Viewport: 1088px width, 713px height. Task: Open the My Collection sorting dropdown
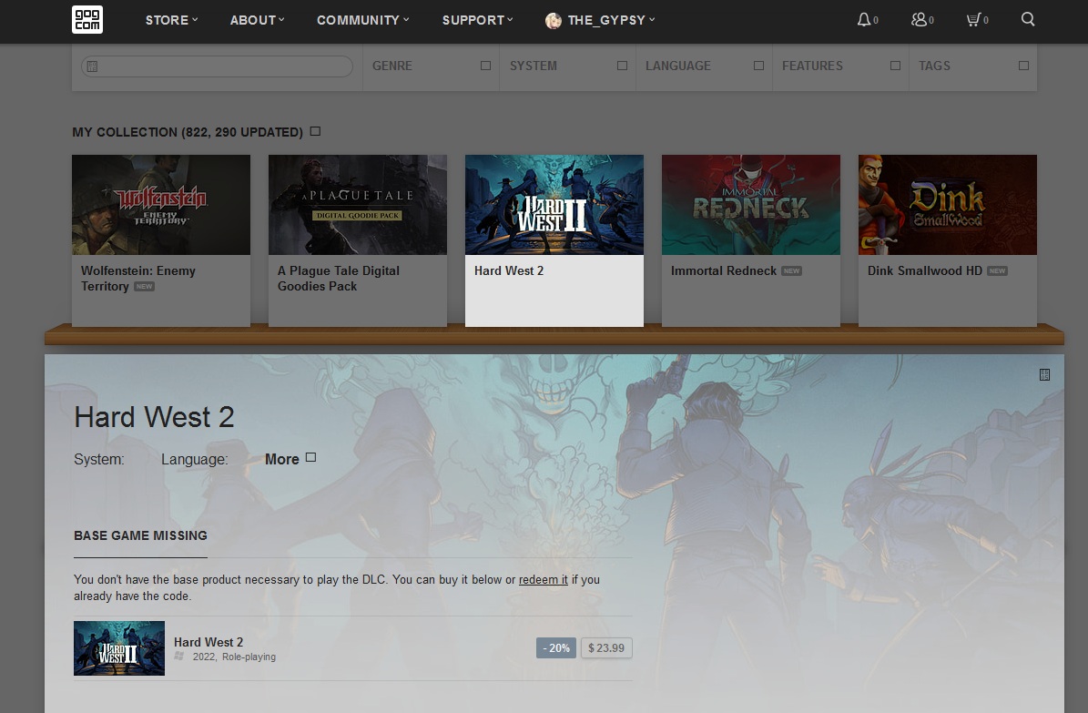click(315, 131)
